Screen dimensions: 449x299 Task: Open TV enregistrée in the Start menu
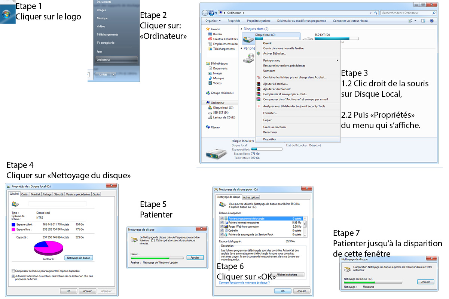tap(106, 43)
